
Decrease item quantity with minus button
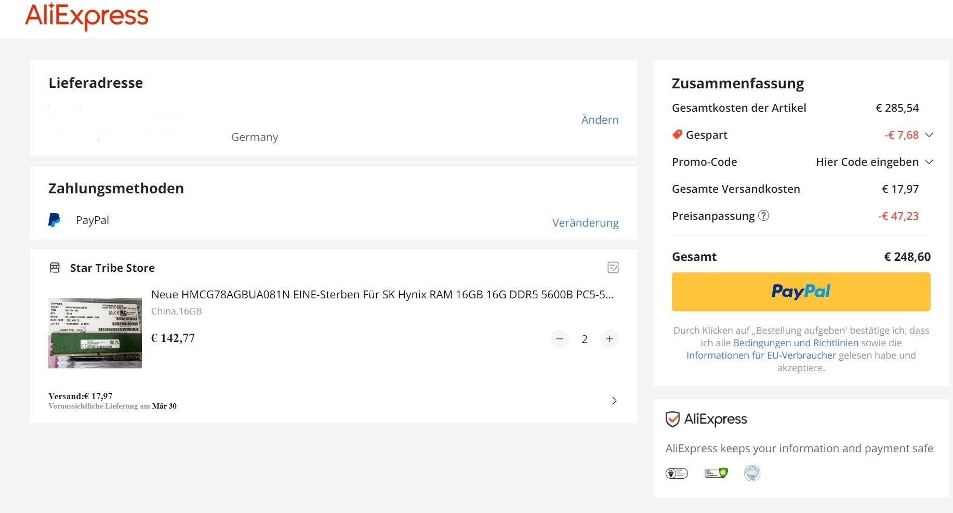point(560,339)
